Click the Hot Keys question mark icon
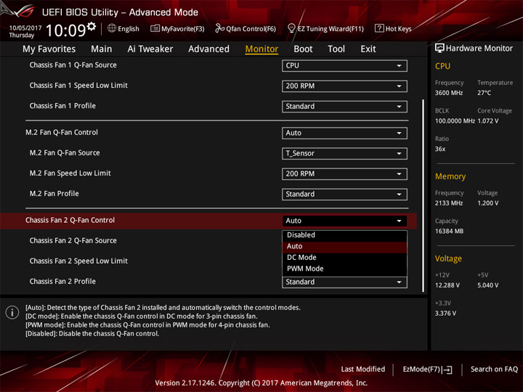 pos(379,28)
